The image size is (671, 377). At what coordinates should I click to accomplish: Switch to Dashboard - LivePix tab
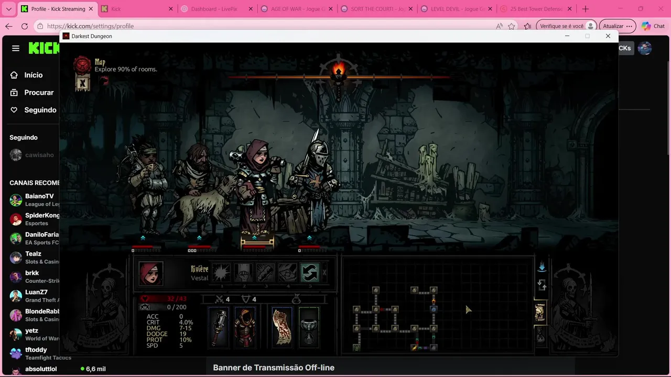[x=216, y=9]
